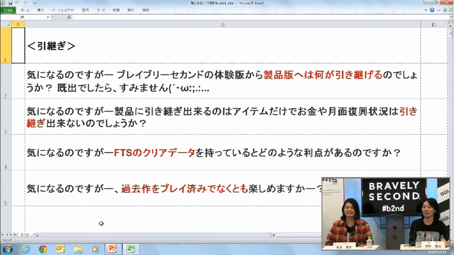Image resolution: width=454 pixels, height=255 pixels.
Task: Select column B header
Action: coord(223,24)
